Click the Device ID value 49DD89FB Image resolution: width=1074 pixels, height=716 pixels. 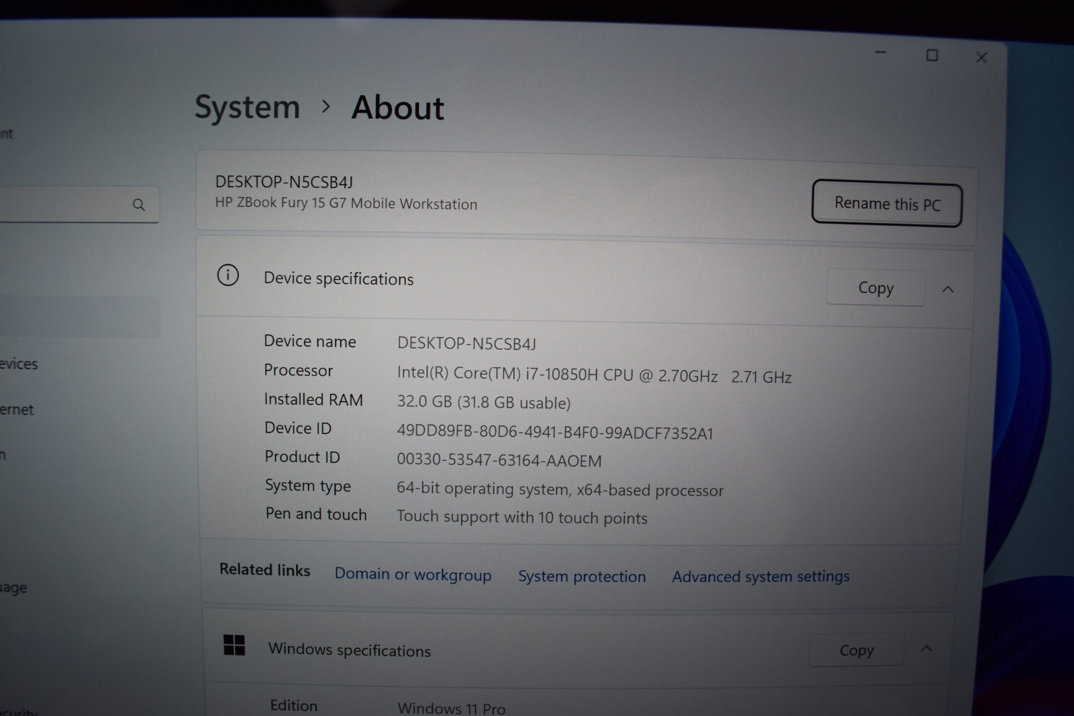pos(555,432)
